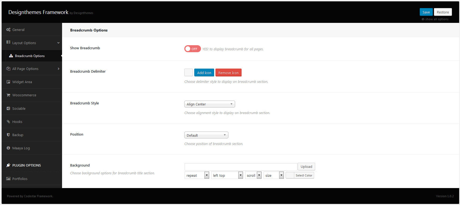This screenshot has width=460, height=205.
Task: Click the background color swatch box
Action: click(x=290, y=175)
